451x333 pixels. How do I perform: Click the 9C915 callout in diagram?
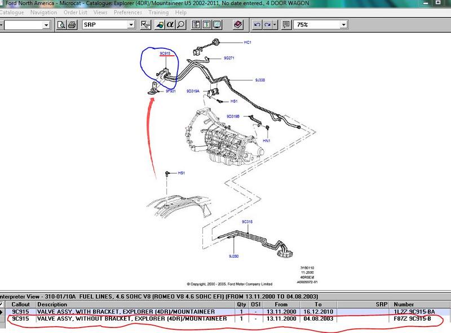(x=165, y=53)
